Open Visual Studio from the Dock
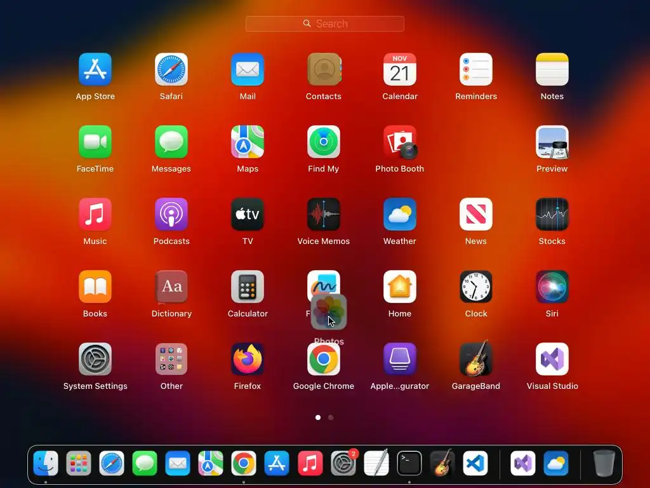Screen dimensions: 650x488 tap(523, 463)
